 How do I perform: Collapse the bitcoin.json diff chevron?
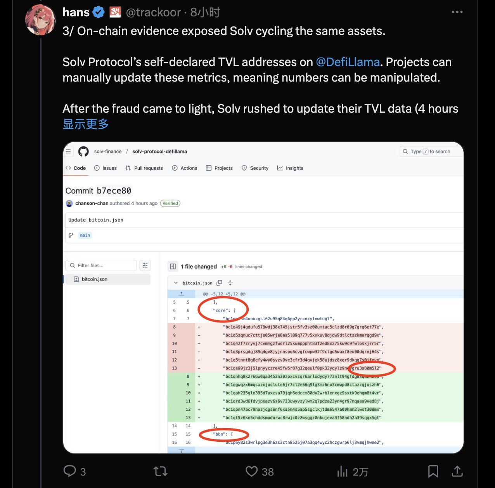(176, 283)
